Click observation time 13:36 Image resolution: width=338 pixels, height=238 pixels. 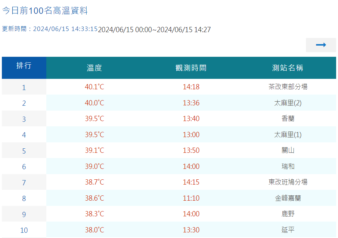pyautogui.click(x=191, y=103)
